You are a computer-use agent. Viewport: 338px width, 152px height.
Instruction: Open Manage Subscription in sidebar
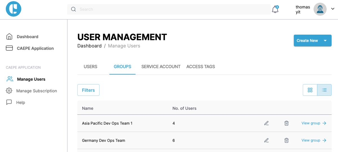[37, 91]
